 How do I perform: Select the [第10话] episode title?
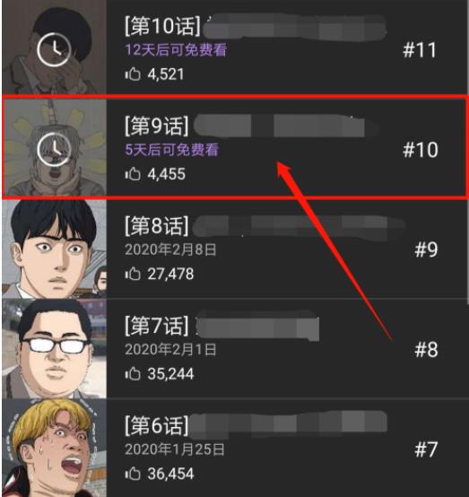coord(162,26)
